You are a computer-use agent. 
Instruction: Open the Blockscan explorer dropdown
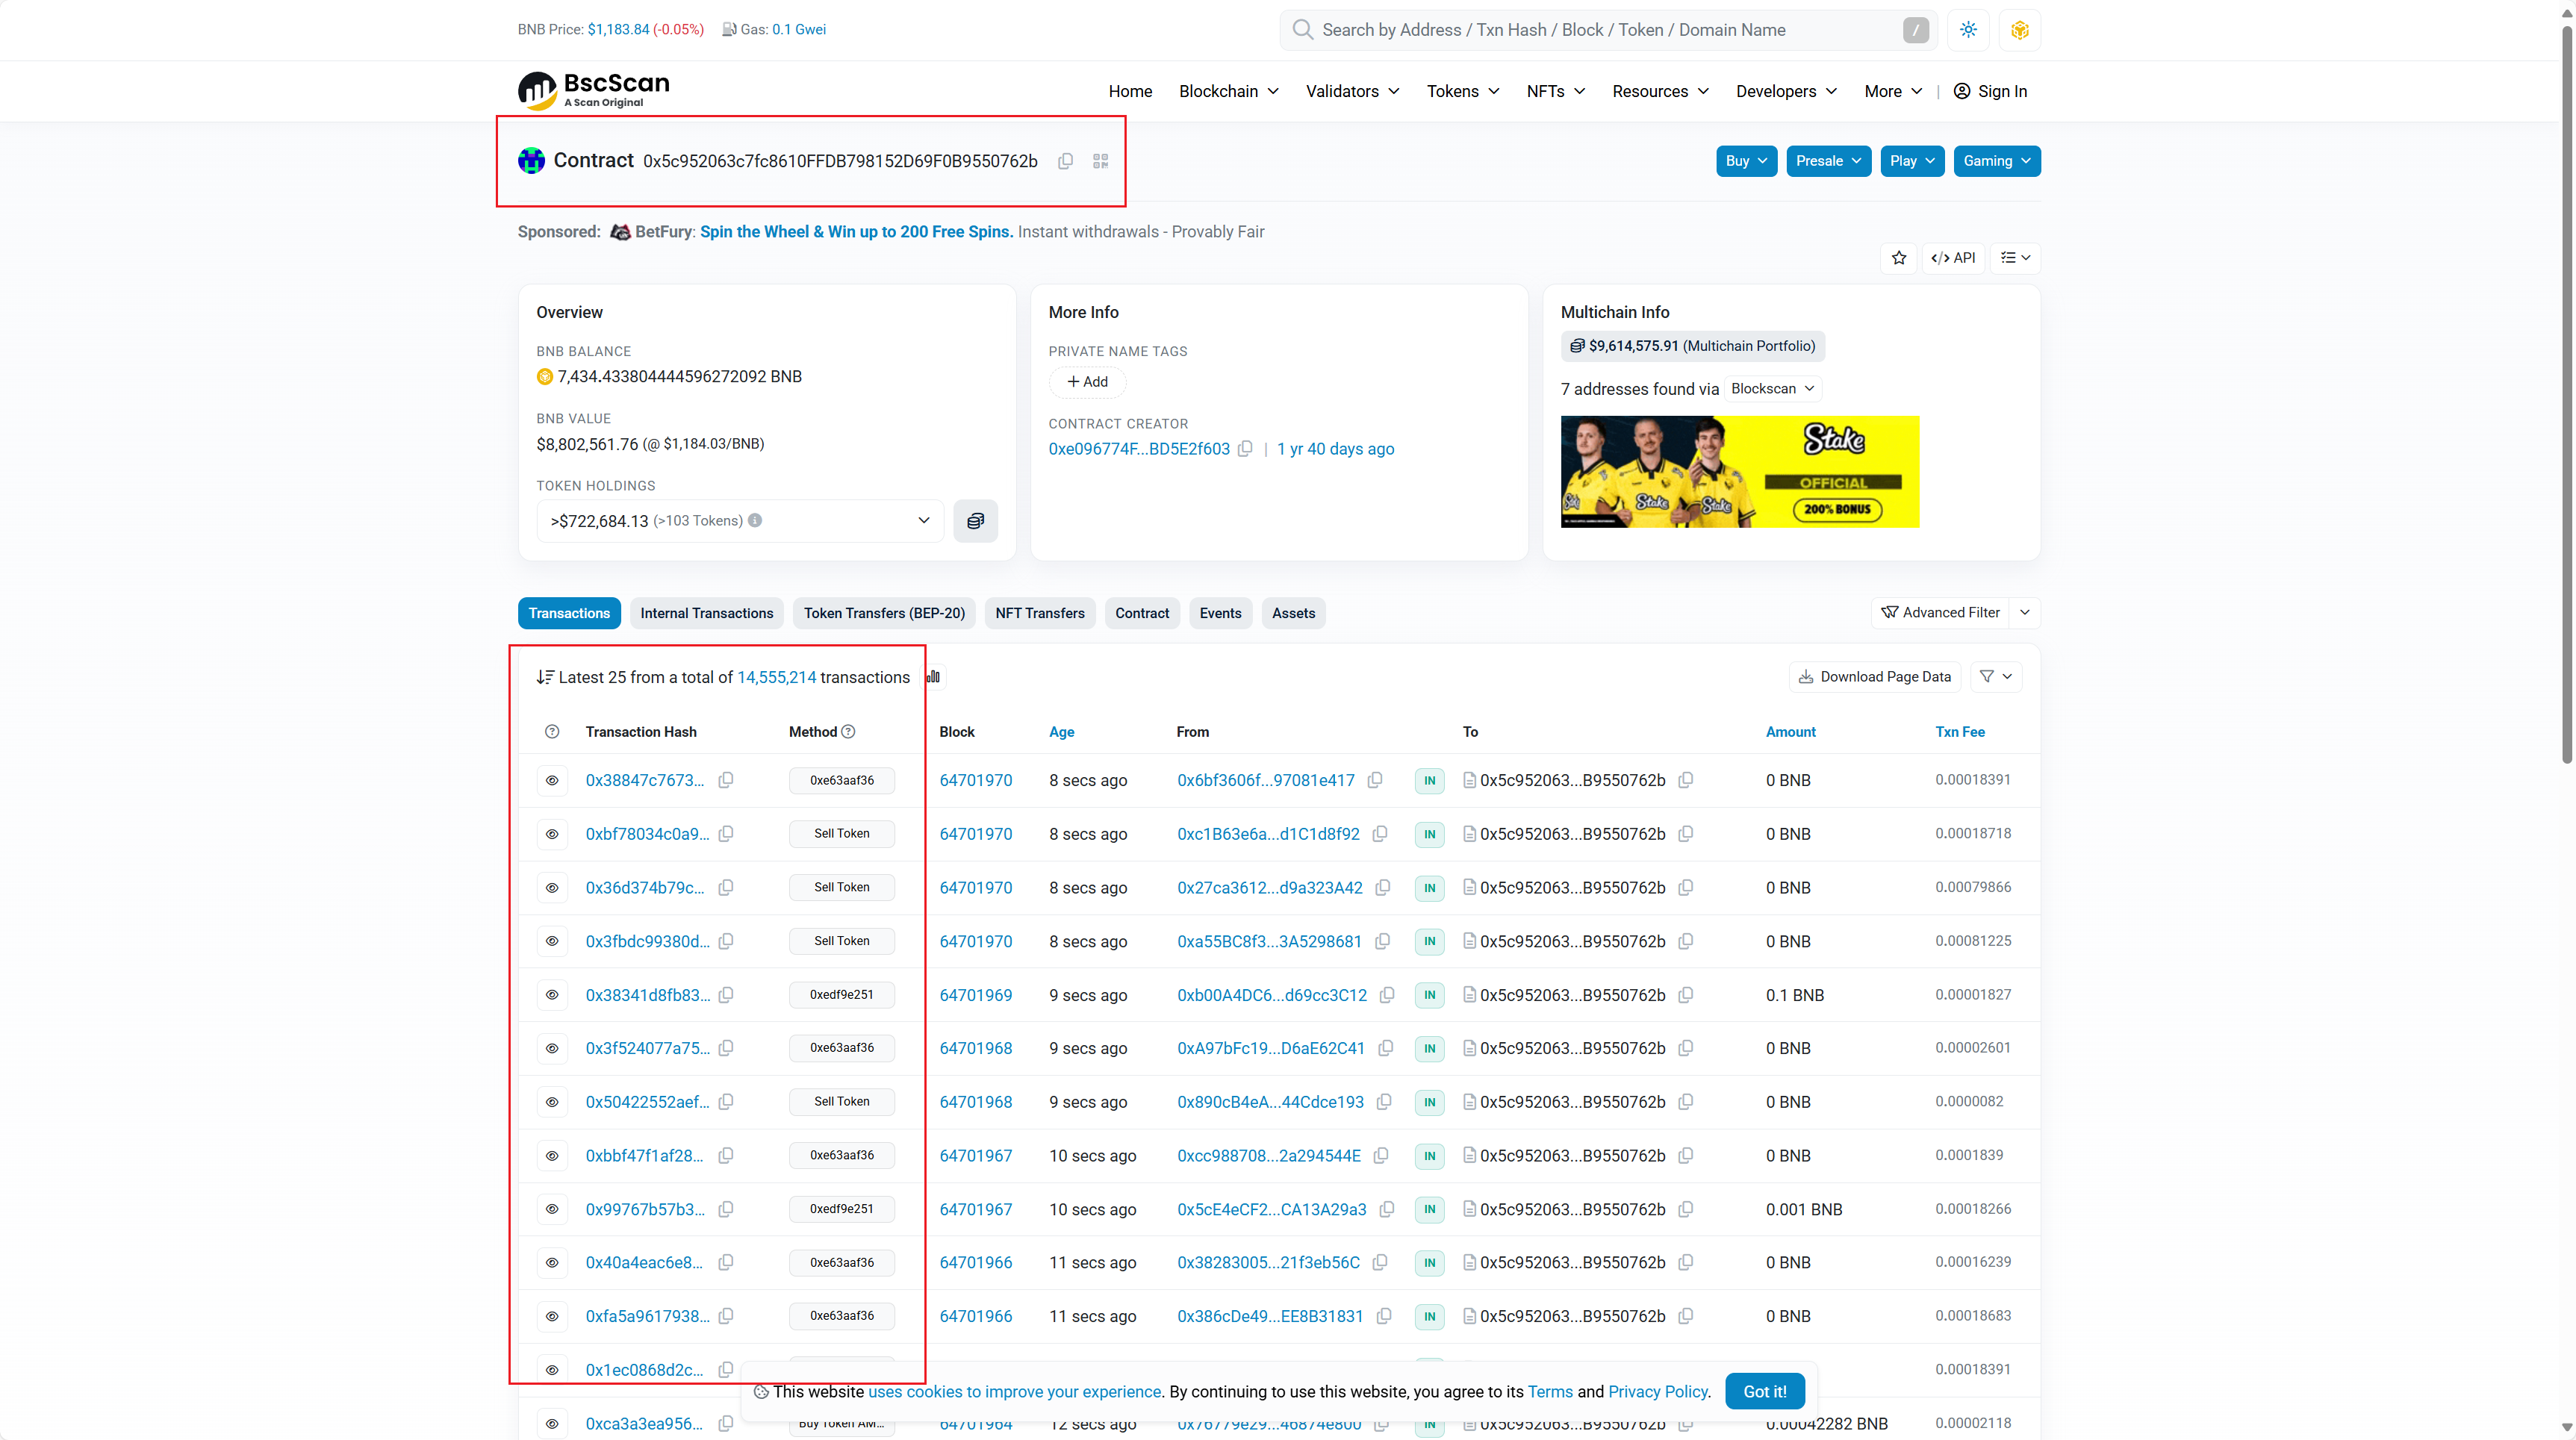pos(1772,389)
